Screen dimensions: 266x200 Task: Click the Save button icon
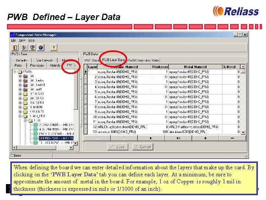(x=112, y=147)
